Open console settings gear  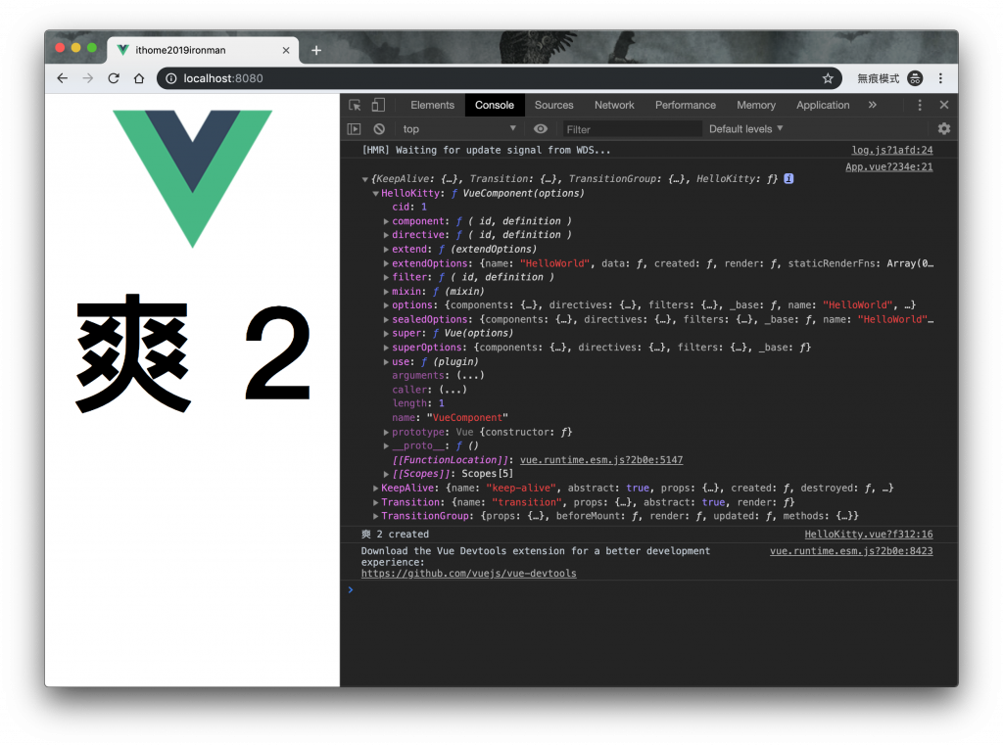944,129
